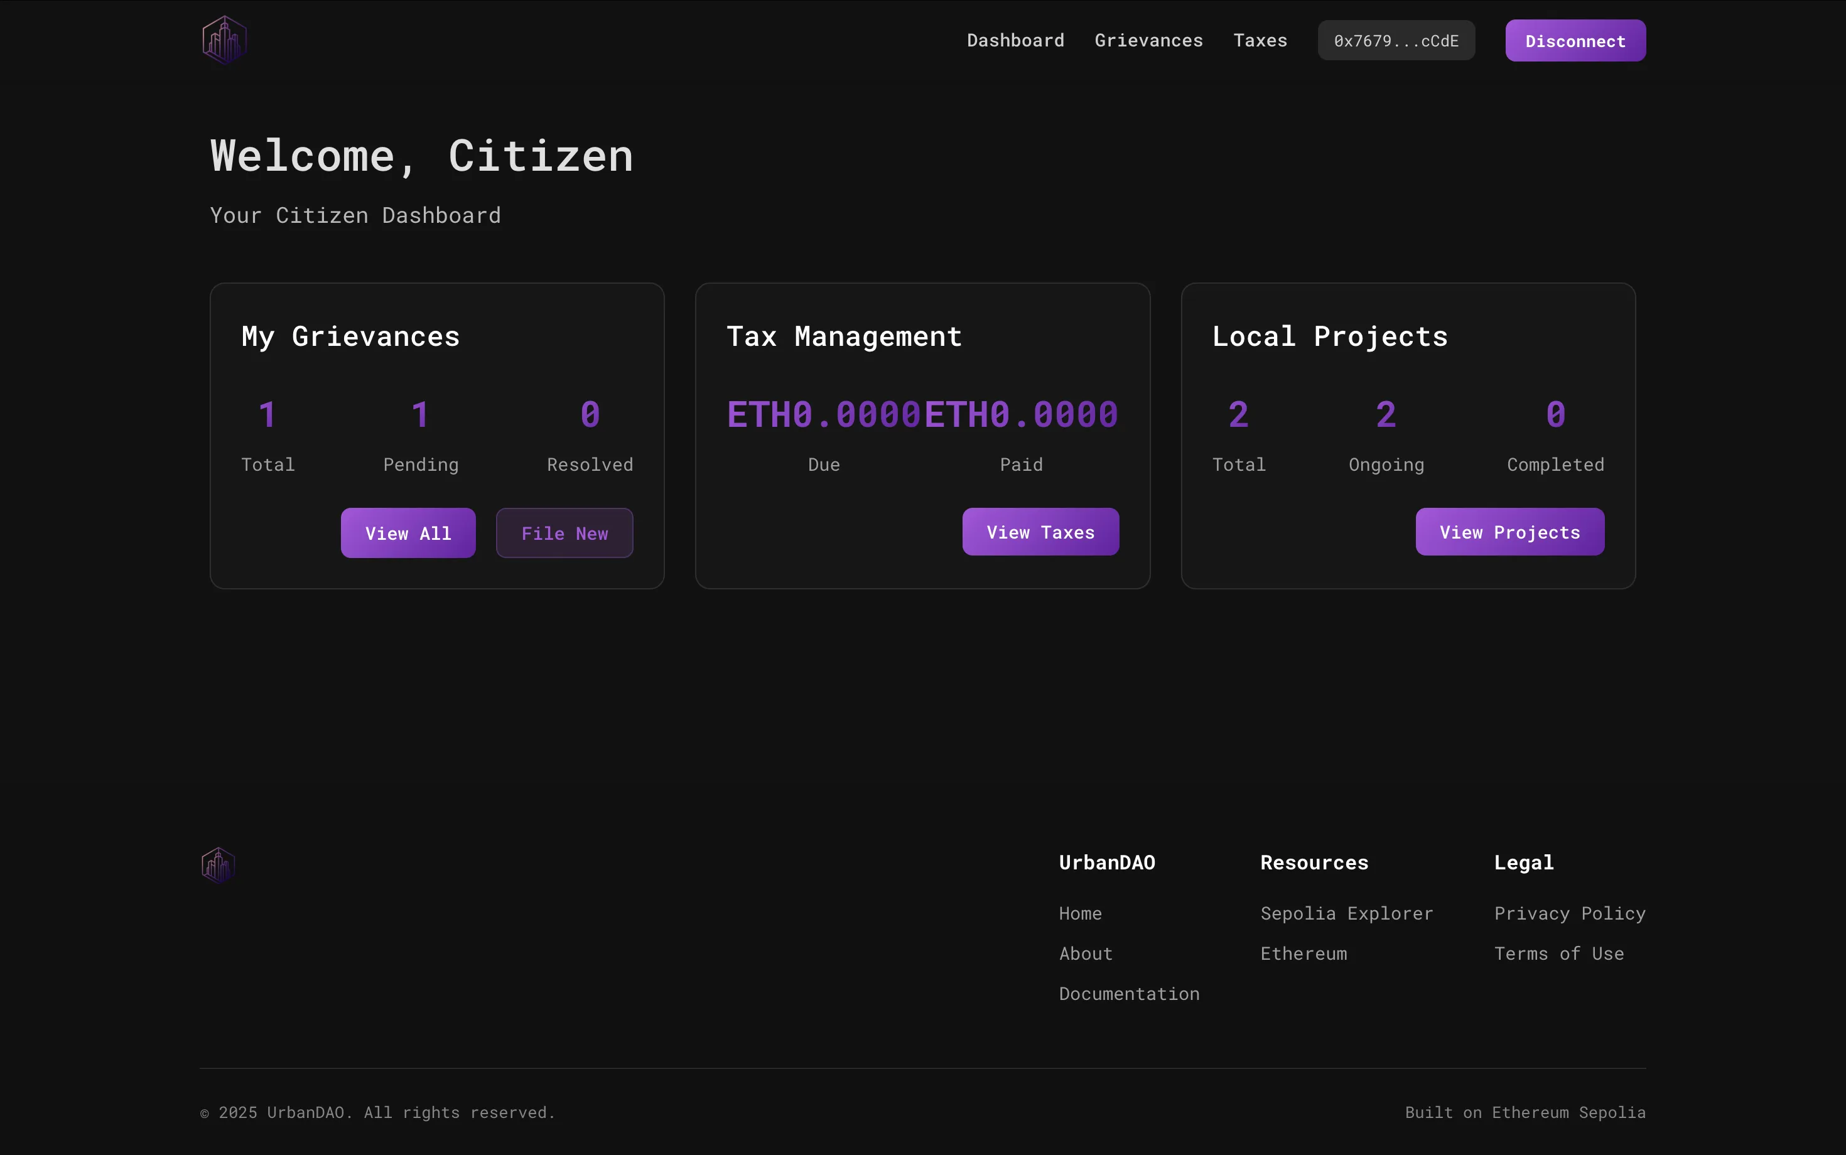The width and height of the screenshot is (1846, 1155).
Task: Click the Local Projects card heading
Action: tap(1329, 337)
